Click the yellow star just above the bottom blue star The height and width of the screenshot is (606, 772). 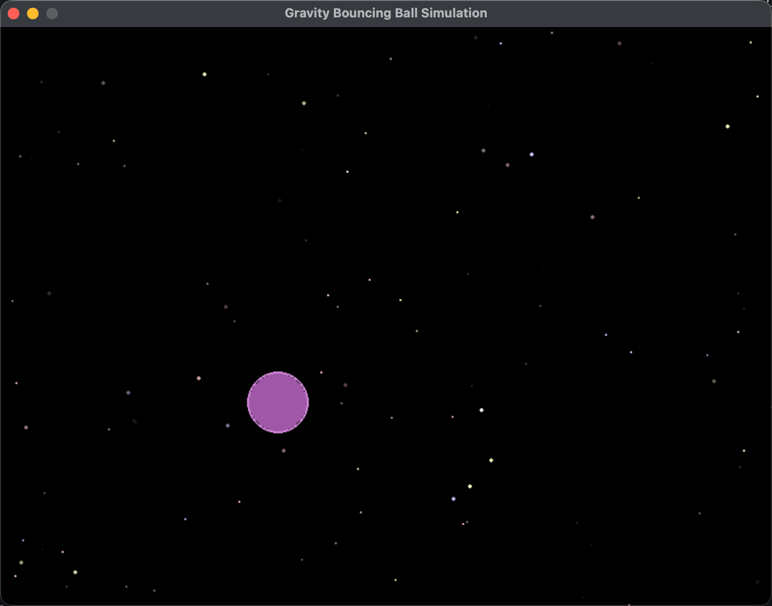[470, 486]
